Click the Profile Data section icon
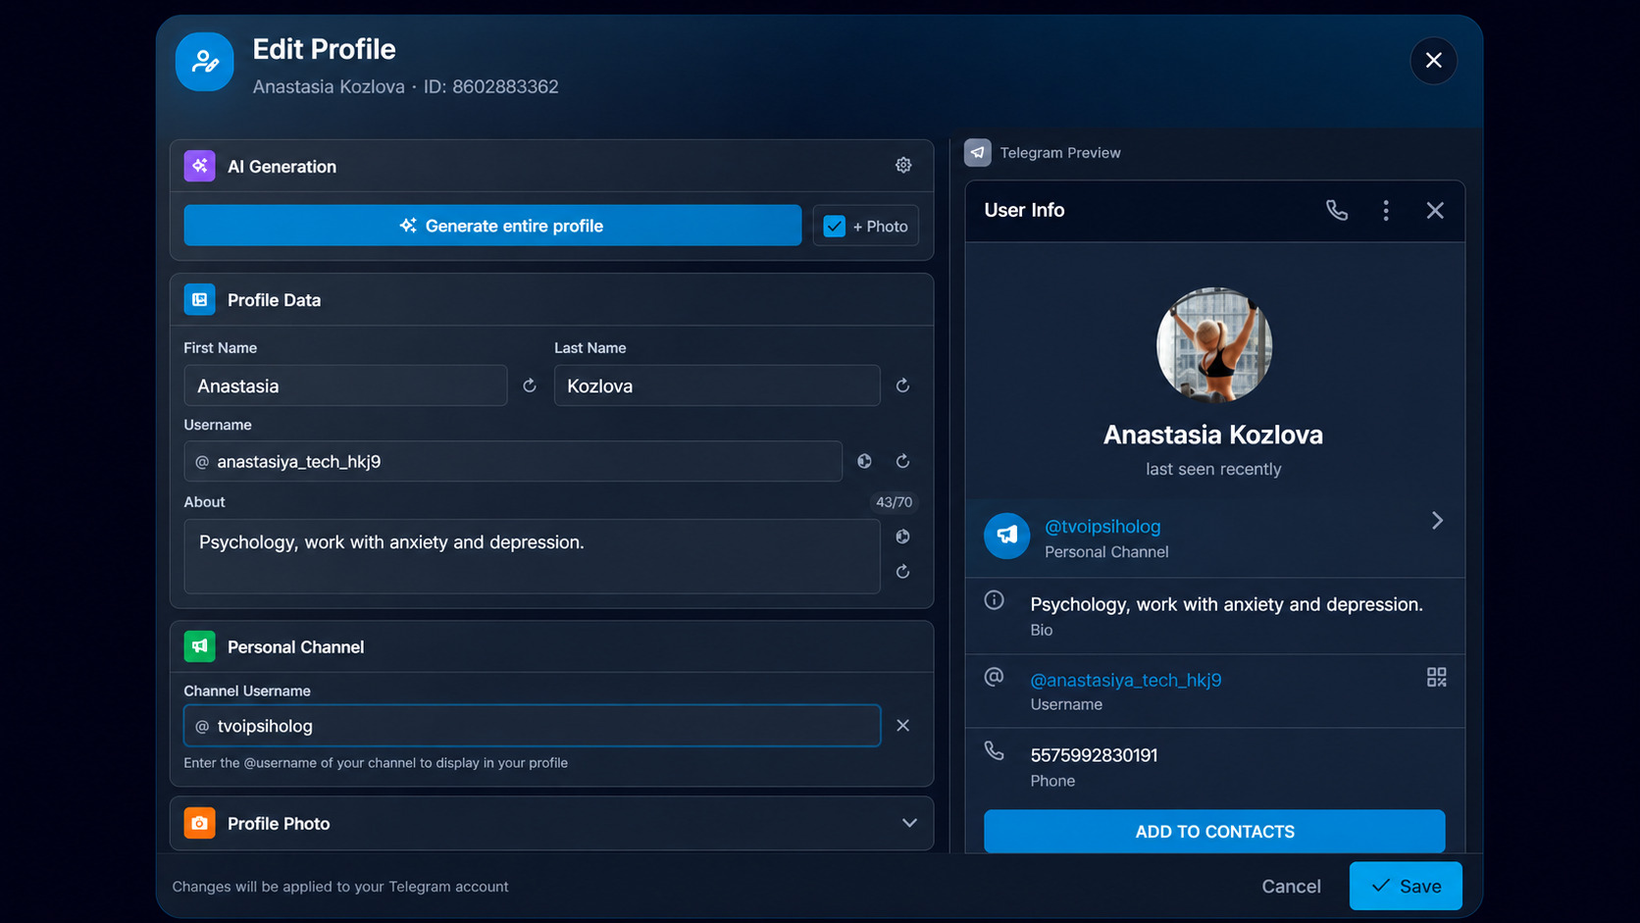Image resolution: width=1640 pixels, height=923 pixels. click(x=199, y=299)
